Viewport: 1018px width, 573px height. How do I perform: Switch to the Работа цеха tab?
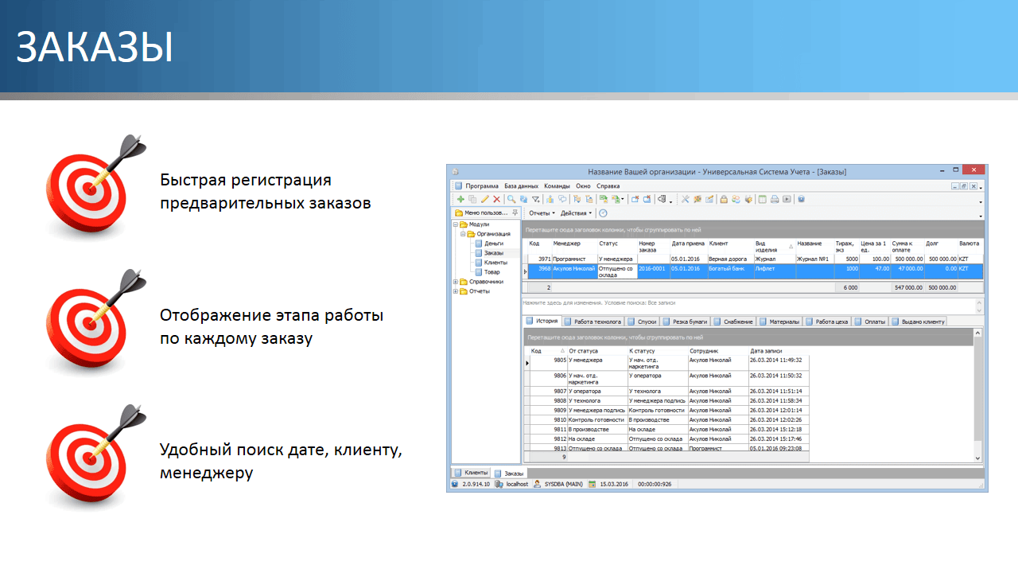coord(827,322)
